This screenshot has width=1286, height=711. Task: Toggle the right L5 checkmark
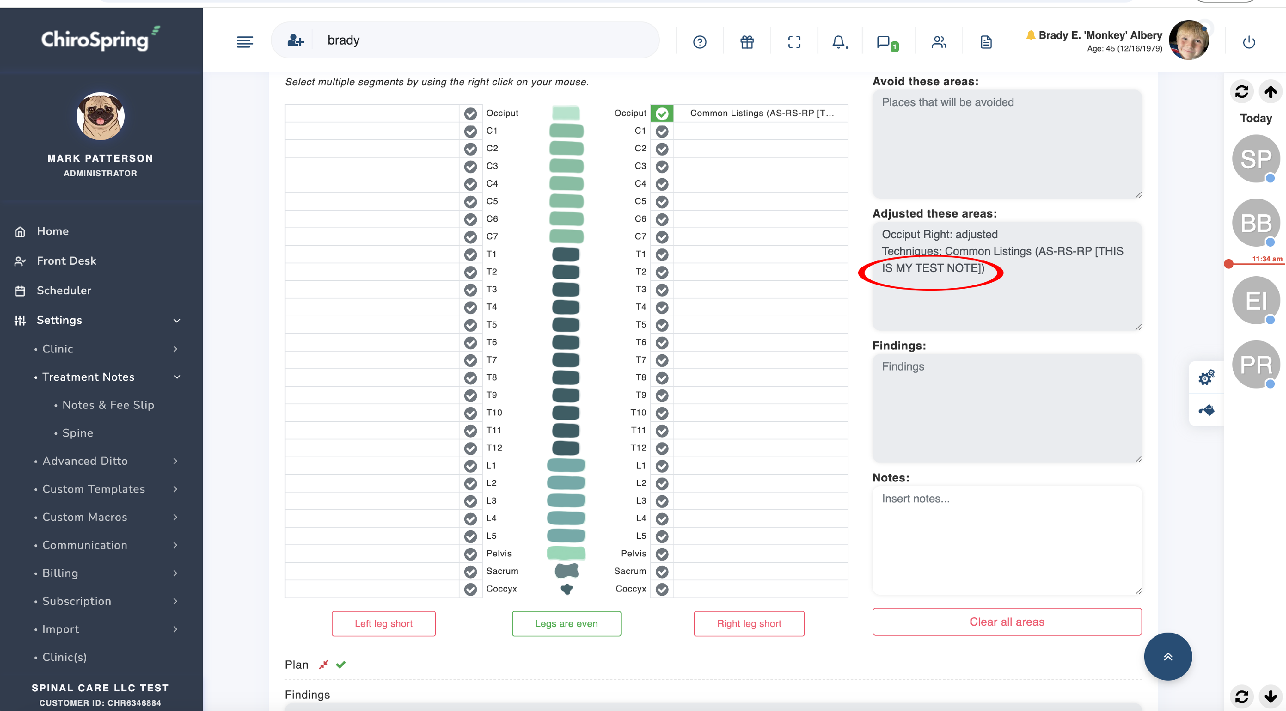(662, 536)
